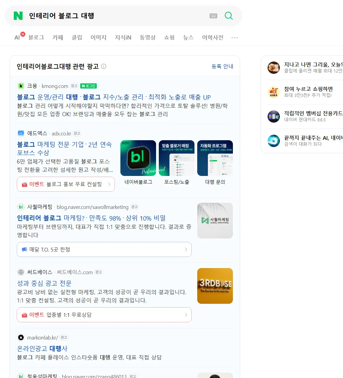Open 블로그 운영/관리 대행 ad title

click(114, 97)
